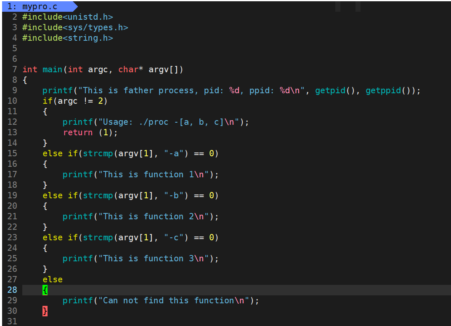The height and width of the screenshot is (326, 451).
Task: Click line number 9 in the gutter
Action: point(15,90)
